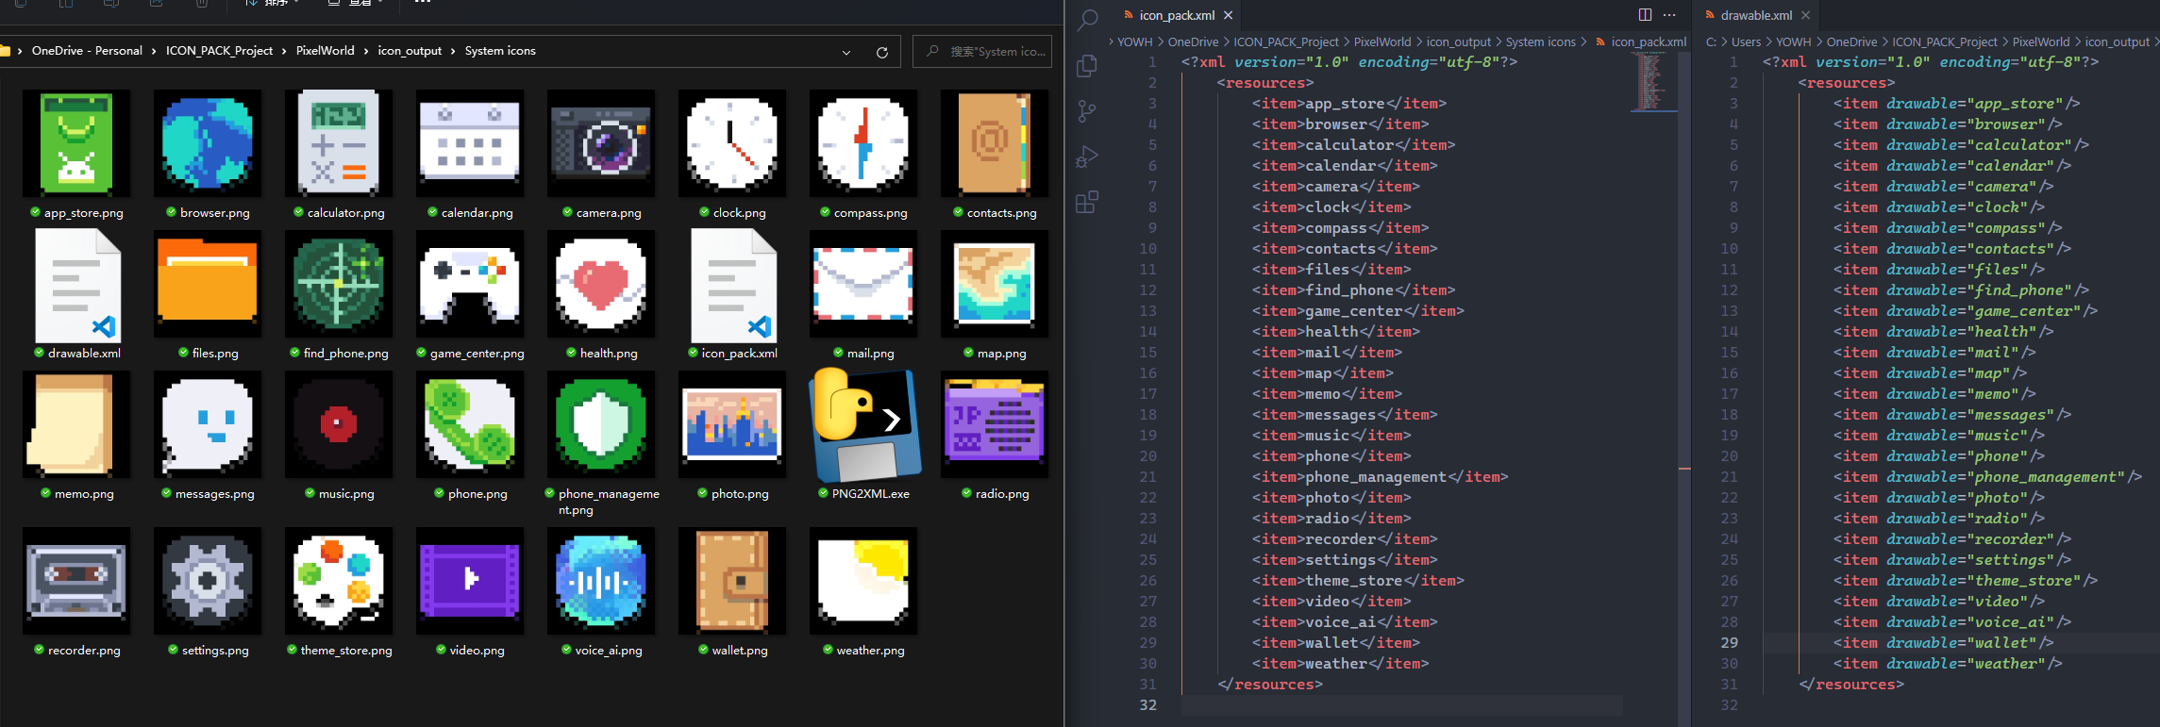
Task: Open Search in VS Code activity bar
Action: point(1087,19)
